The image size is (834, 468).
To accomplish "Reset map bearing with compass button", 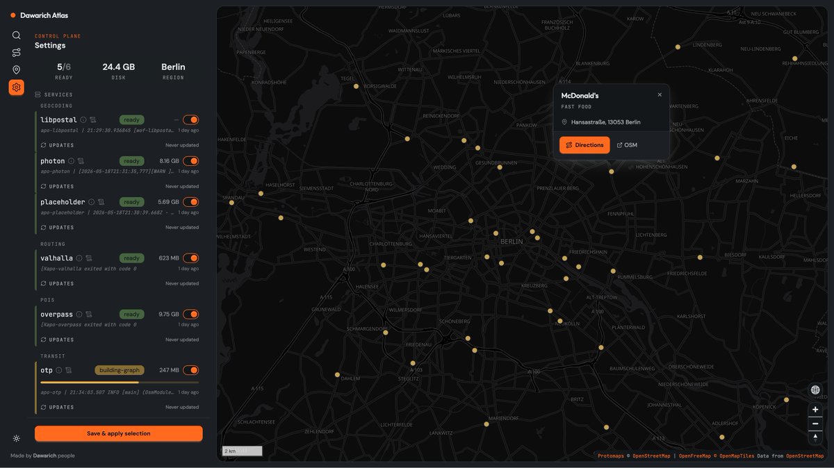I will point(815,437).
